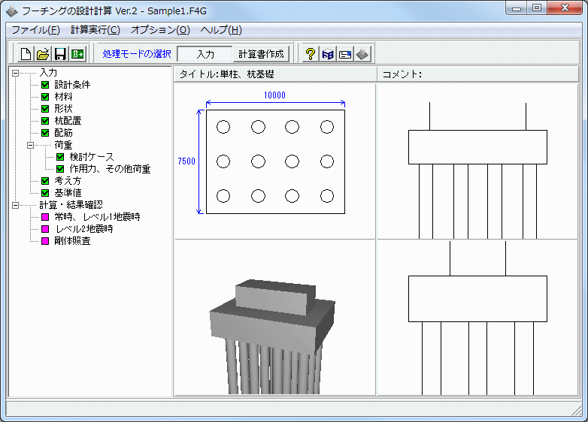Click the app icon in title bar
Screen dimensions: 588x422
coord(11,11)
